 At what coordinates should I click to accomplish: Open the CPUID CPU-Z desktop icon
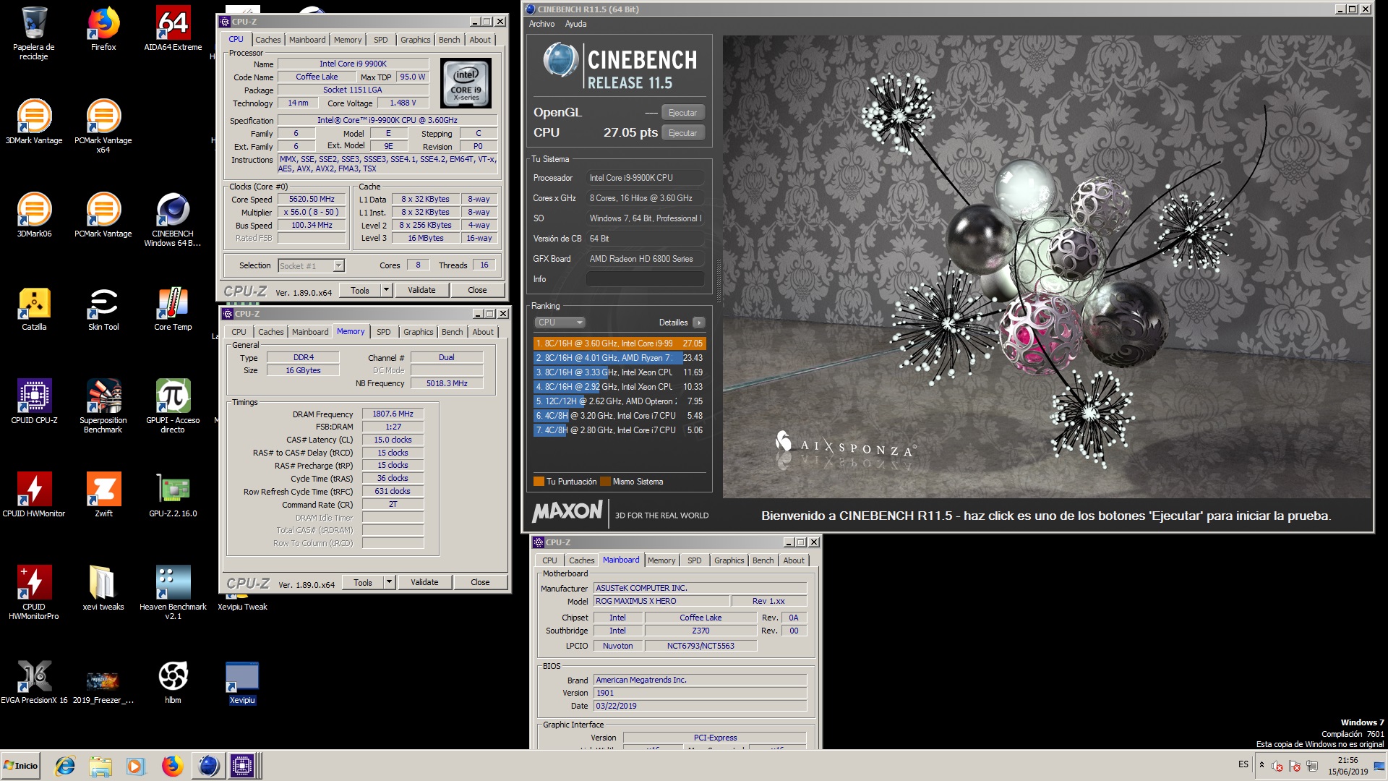[34, 401]
